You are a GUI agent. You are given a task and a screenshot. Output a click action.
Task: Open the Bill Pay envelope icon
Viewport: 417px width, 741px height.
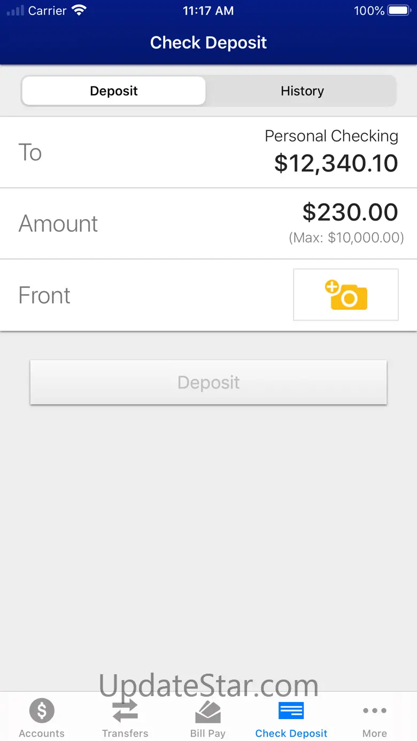coord(208,711)
